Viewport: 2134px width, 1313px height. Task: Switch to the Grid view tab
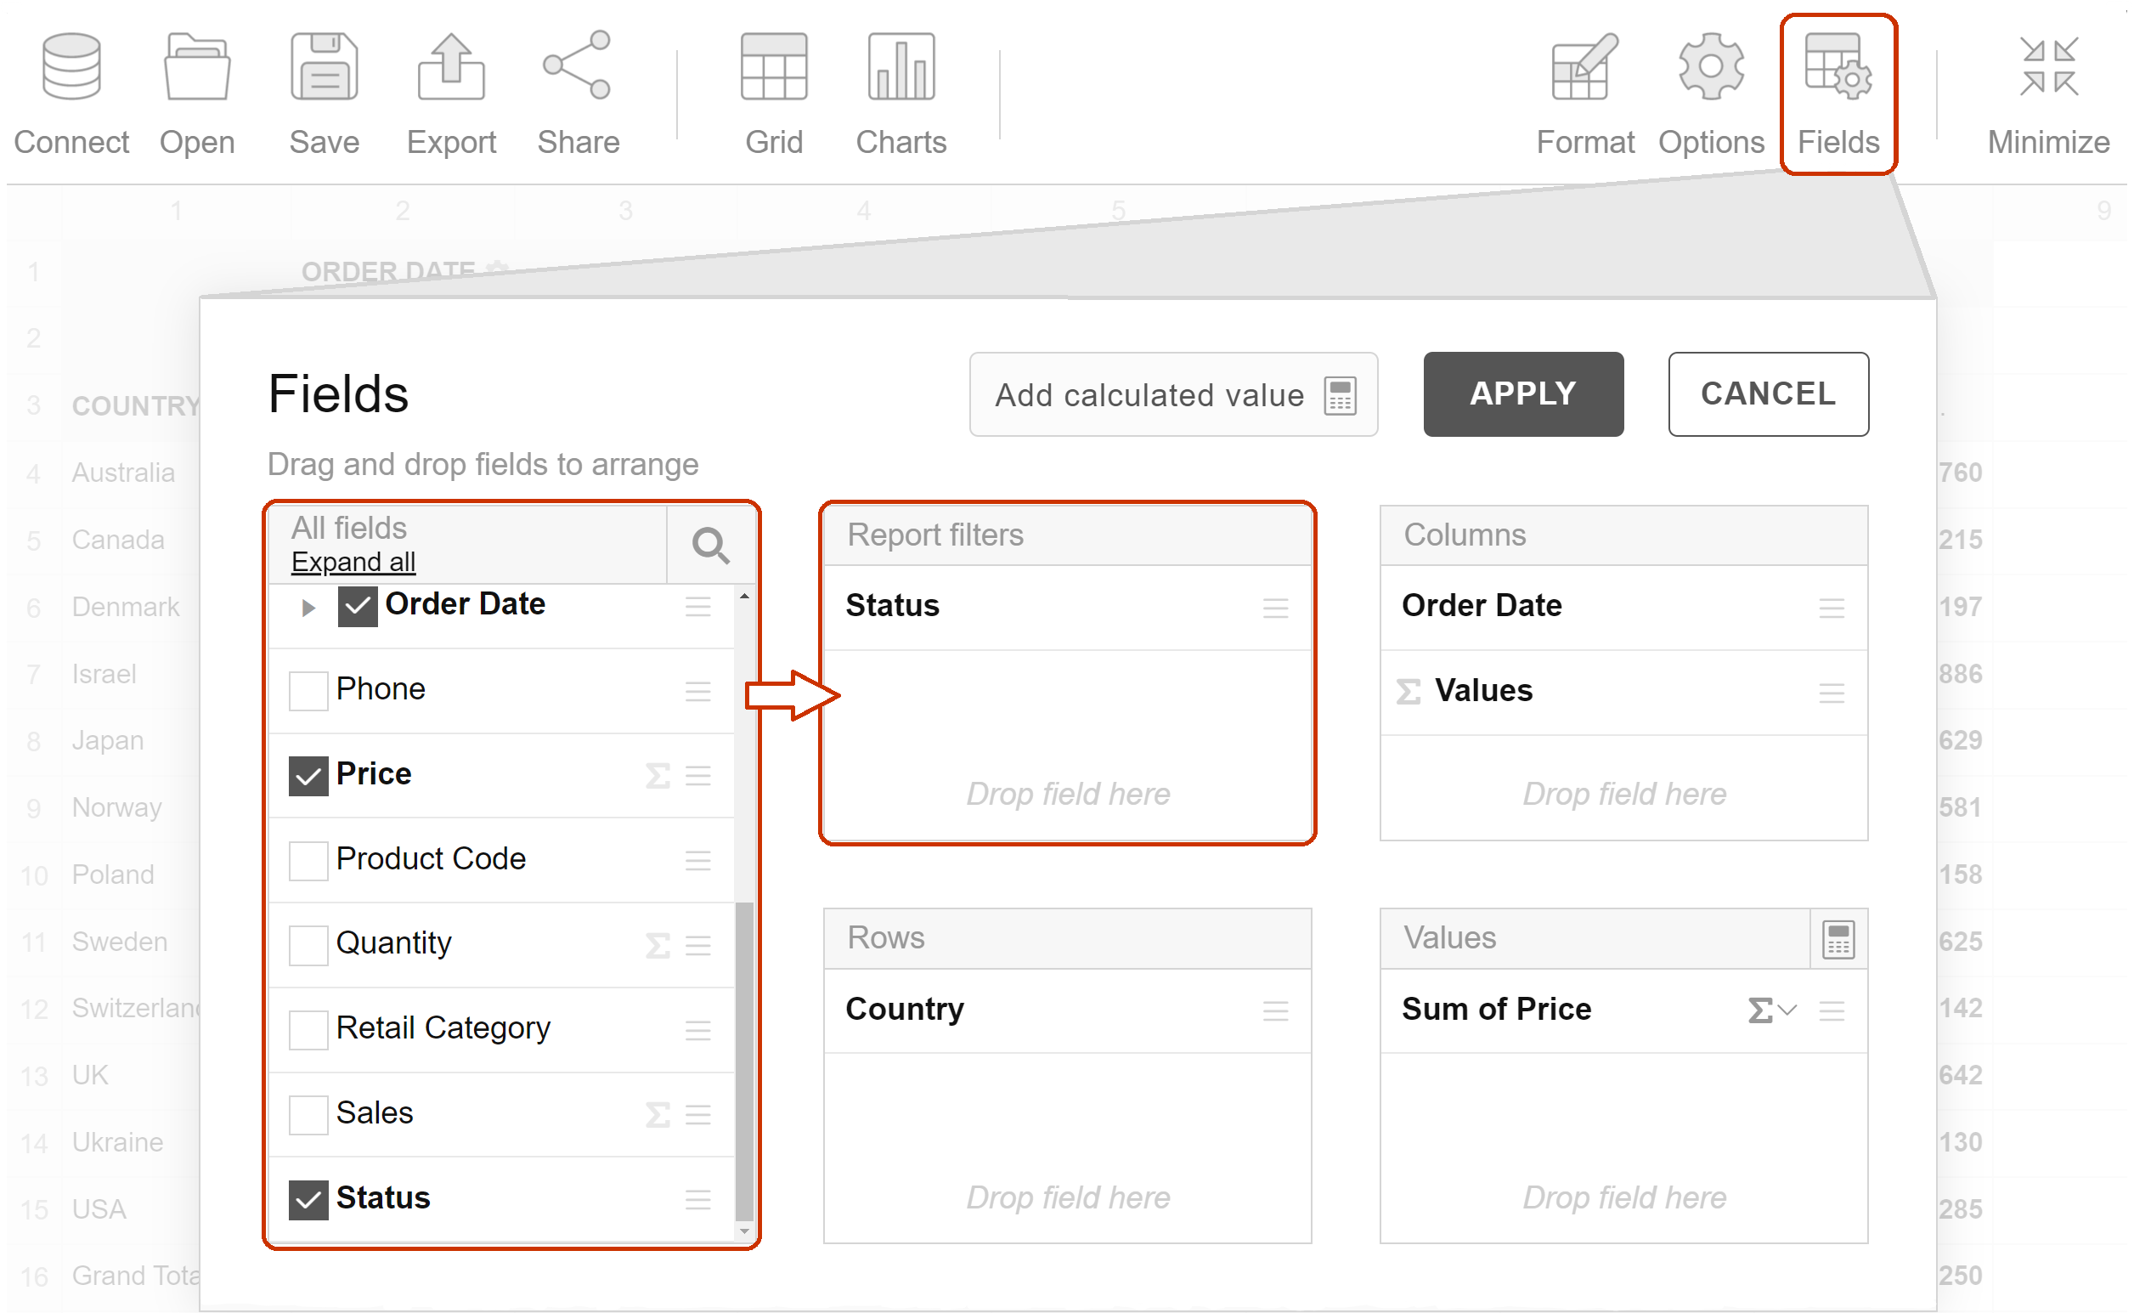(773, 67)
